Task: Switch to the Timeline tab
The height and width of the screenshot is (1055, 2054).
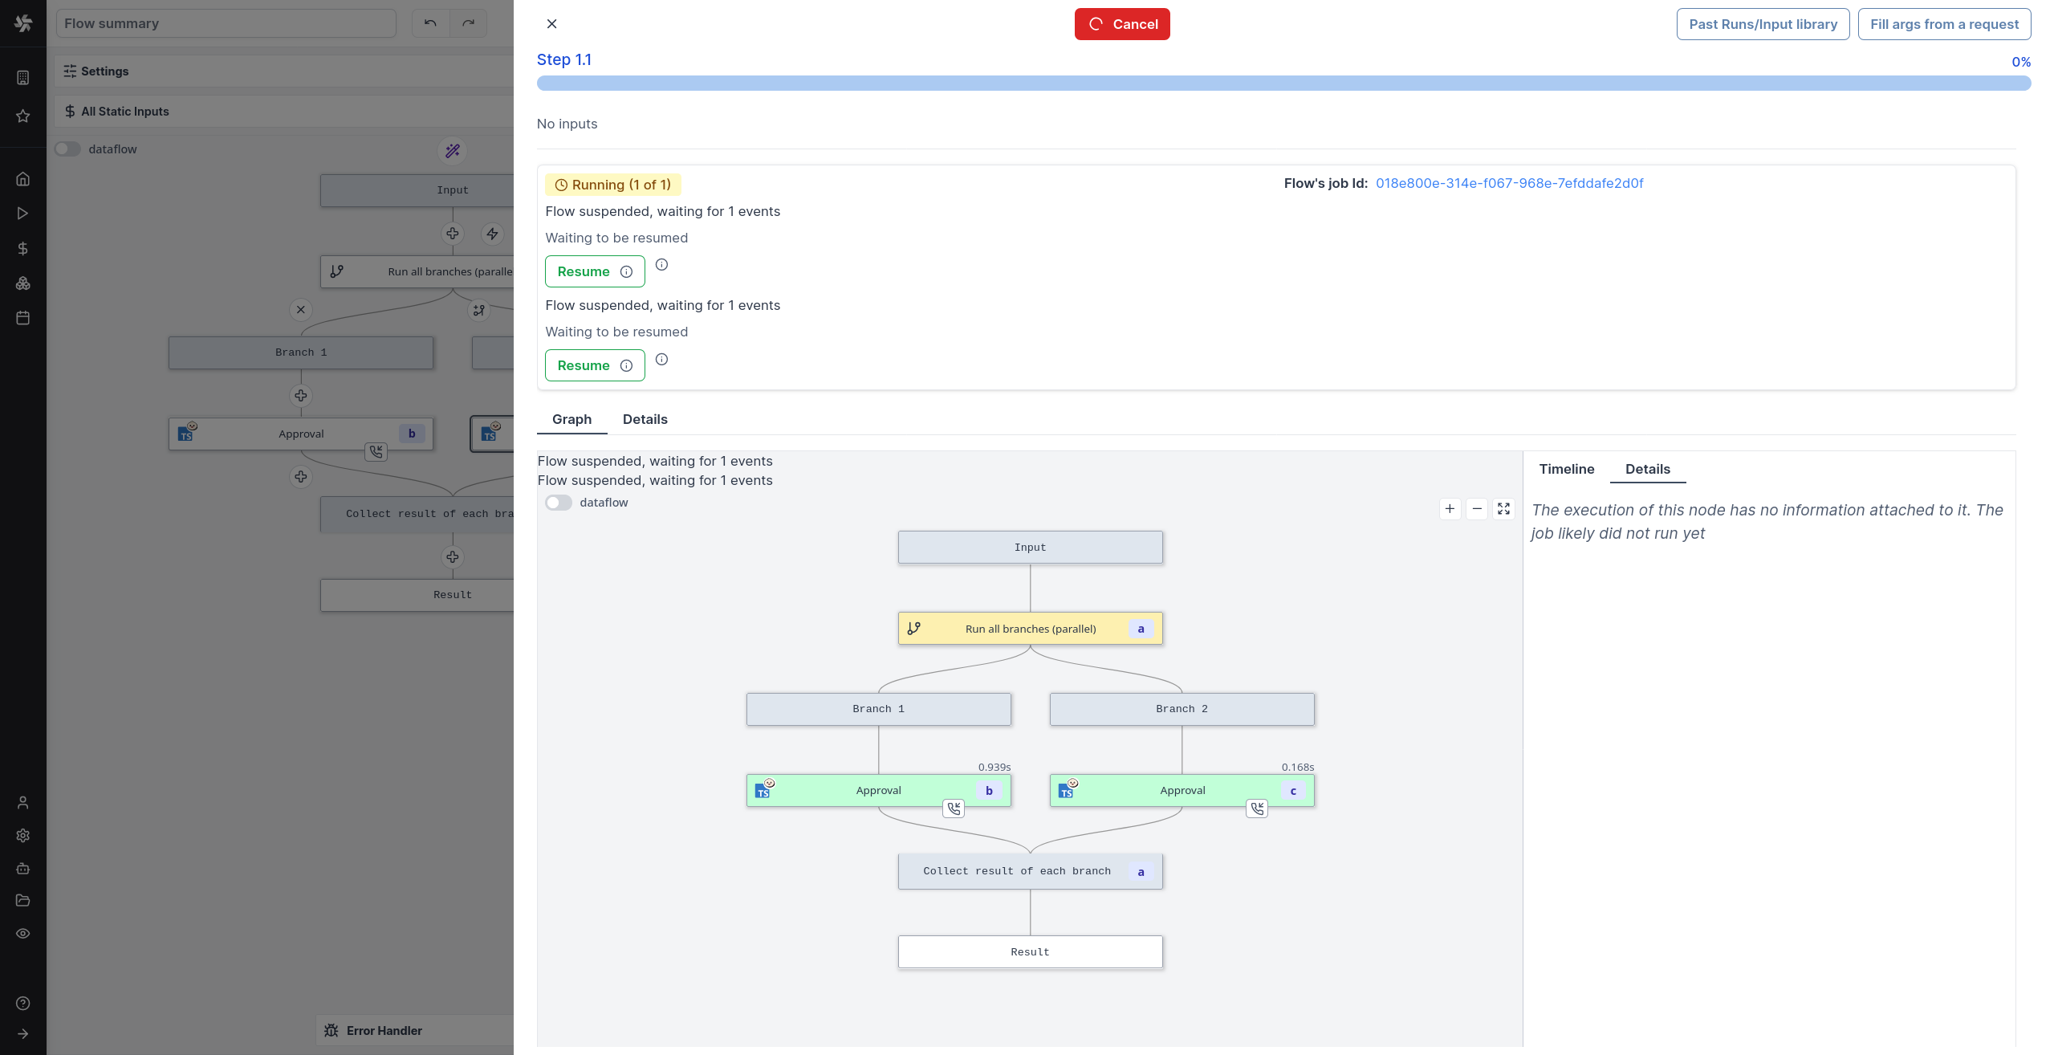Action: (x=1566, y=469)
